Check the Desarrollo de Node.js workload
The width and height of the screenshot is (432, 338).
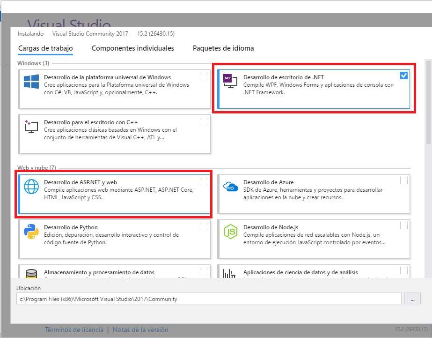[x=404, y=225]
